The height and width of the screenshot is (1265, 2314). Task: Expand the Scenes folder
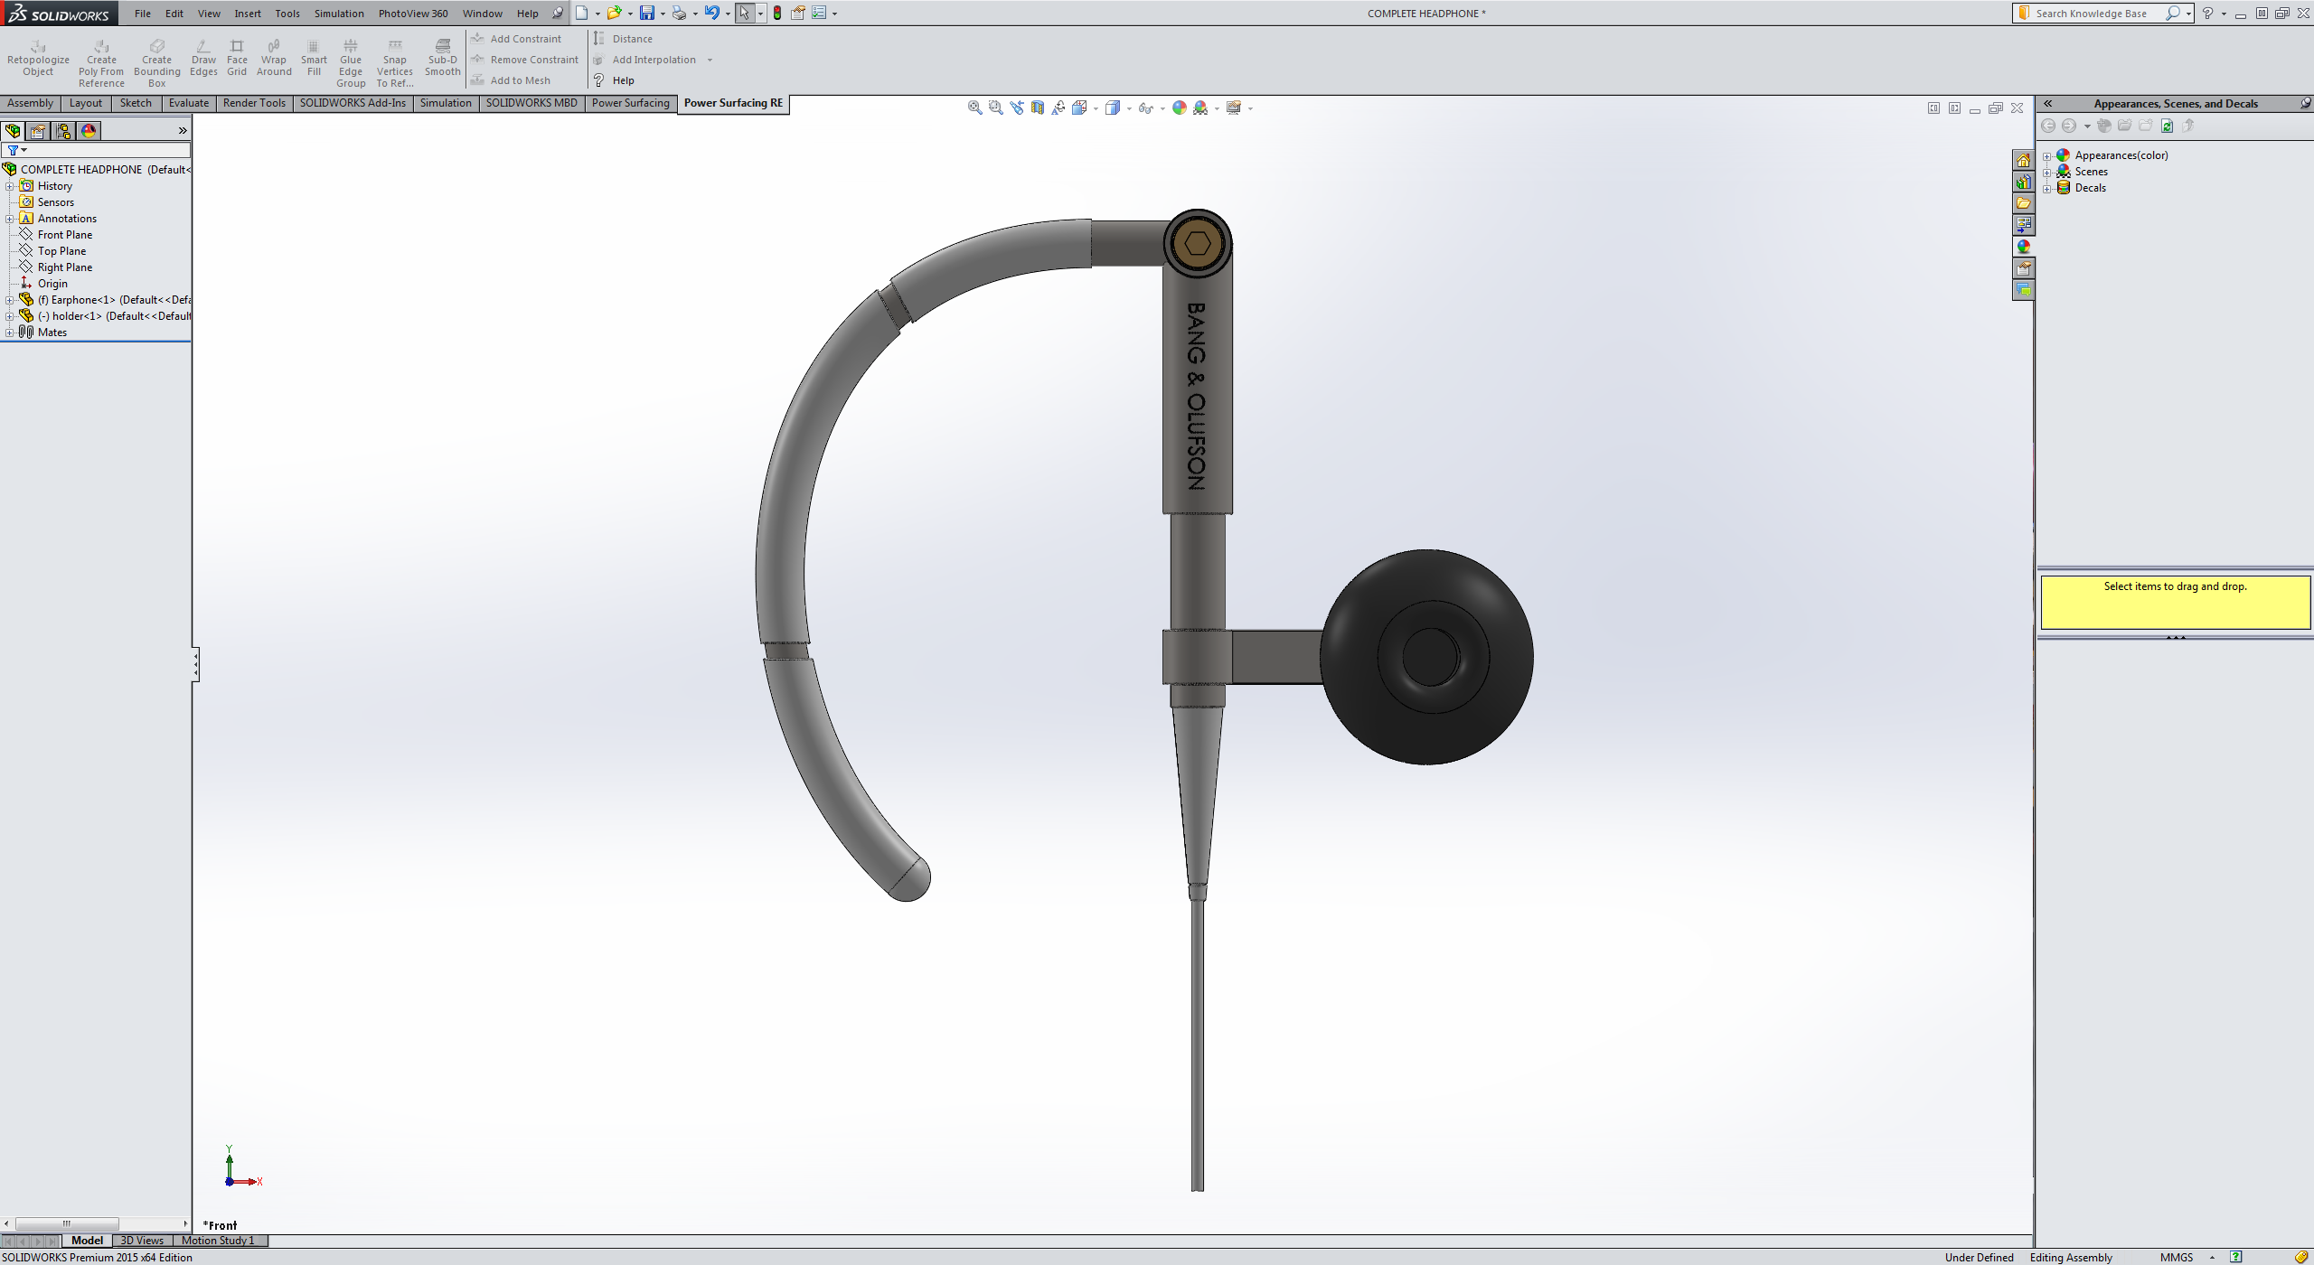(x=2047, y=172)
